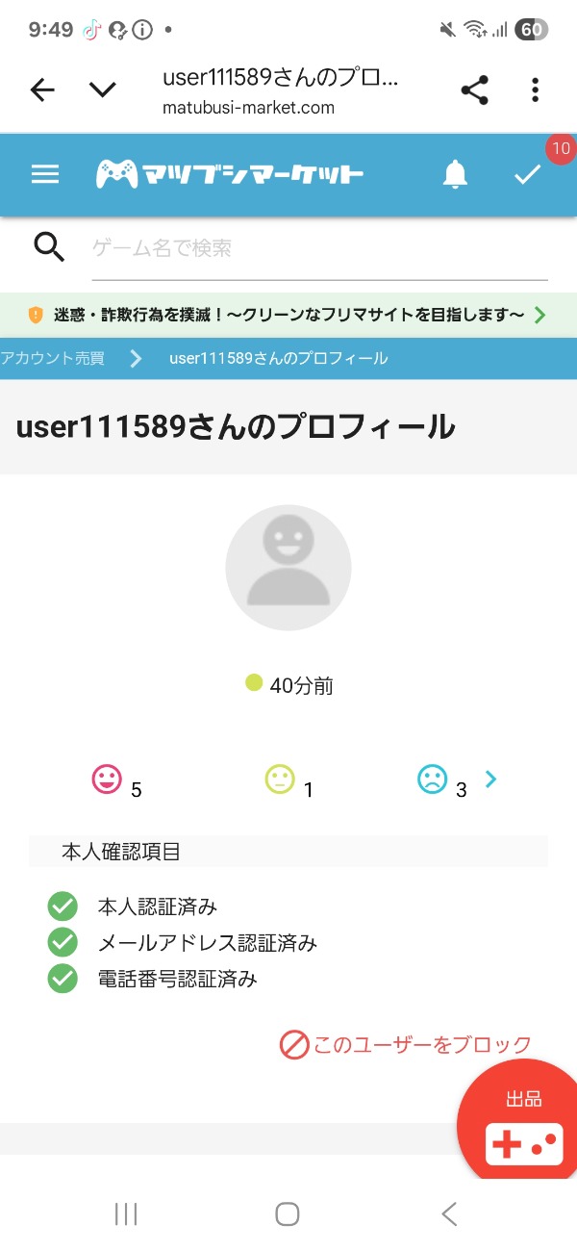577x1251 pixels.
Task: Tap the happy face good ratings
Action: [x=107, y=779]
